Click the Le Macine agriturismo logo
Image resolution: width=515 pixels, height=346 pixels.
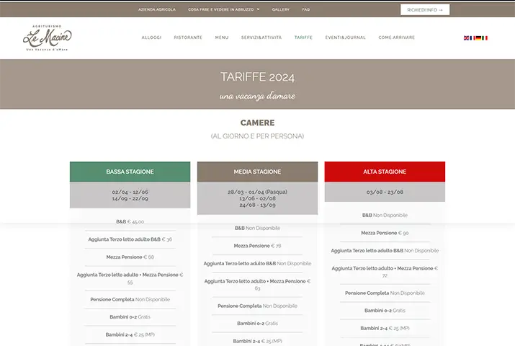(x=47, y=37)
